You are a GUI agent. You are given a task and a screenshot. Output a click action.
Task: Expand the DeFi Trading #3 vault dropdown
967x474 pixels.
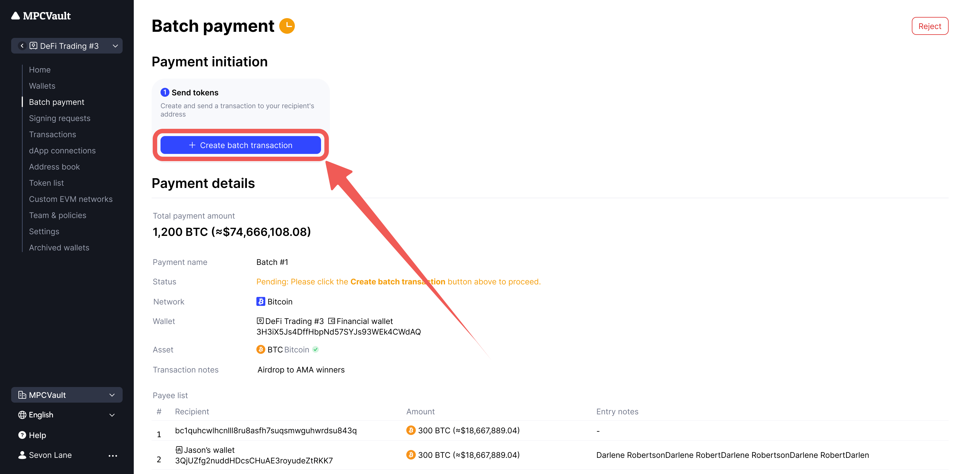tap(115, 46)
